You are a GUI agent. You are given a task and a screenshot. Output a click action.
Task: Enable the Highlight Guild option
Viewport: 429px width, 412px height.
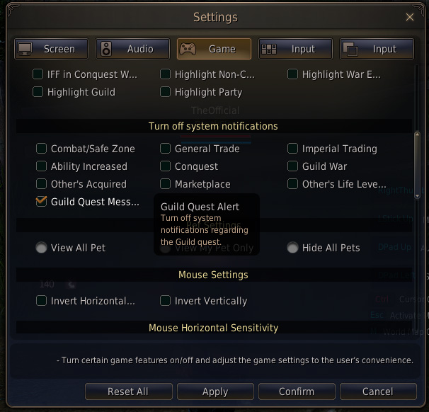[x=38, y=92]
